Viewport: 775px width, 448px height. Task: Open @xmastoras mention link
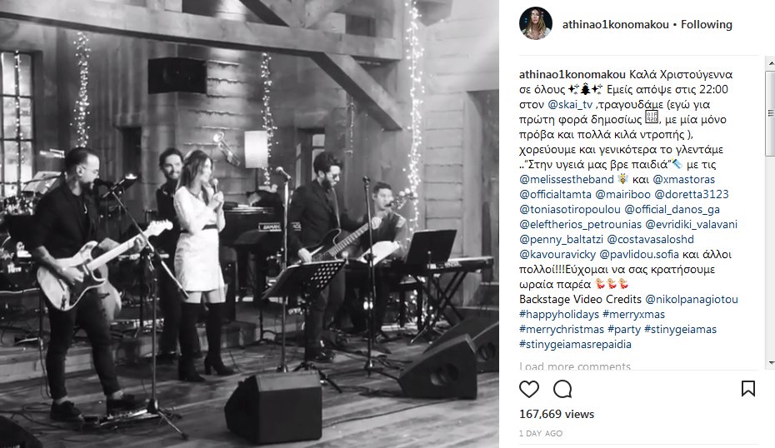pyautogui.click(x=683, y=179)
